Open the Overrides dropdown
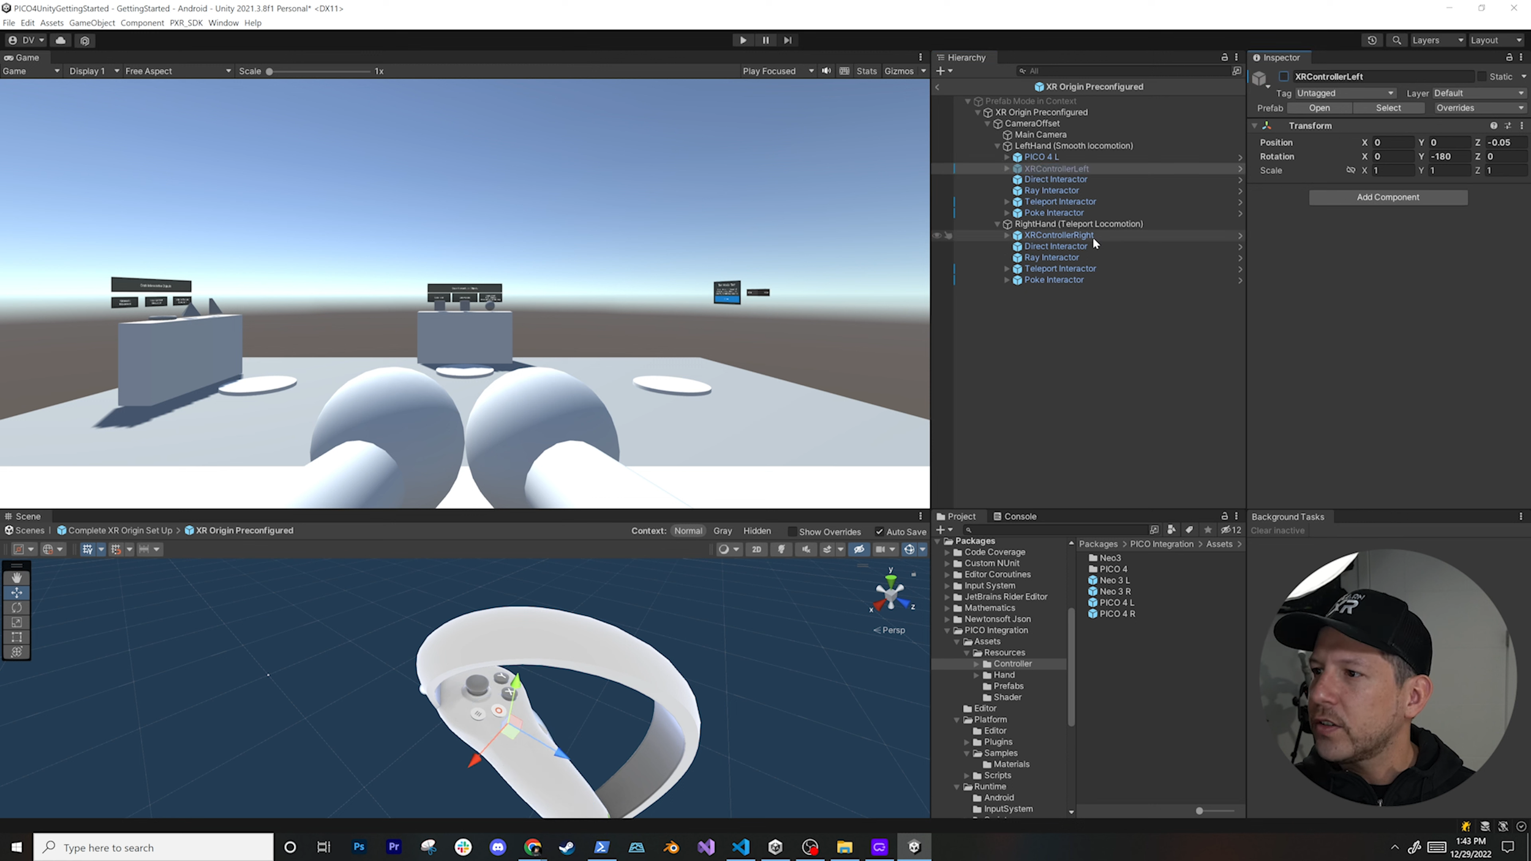Image resolution: width=1531 pixels, height=861 pixels. click(1479, 108)
